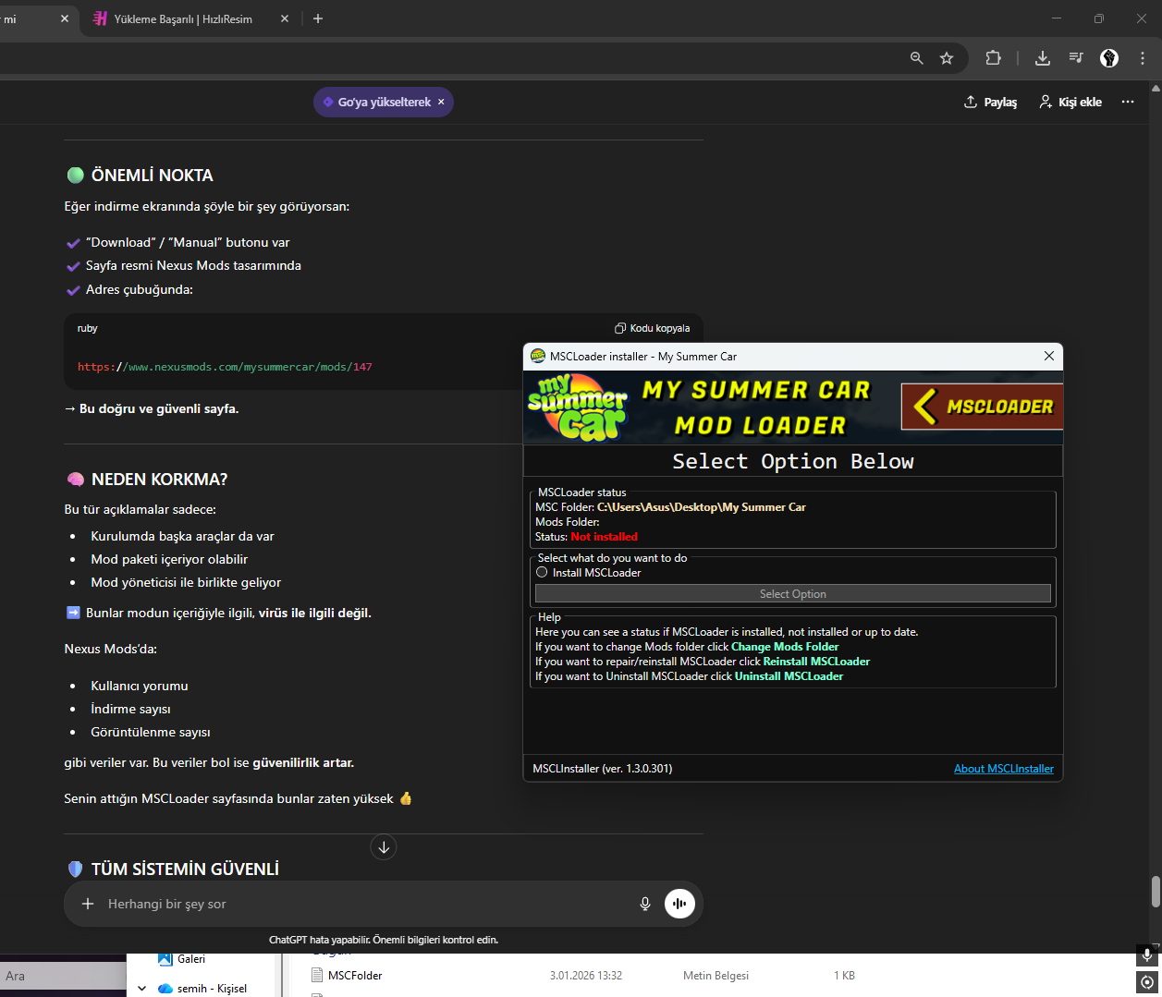Image resolution: width=1162 pixels, height=997 pixels.
Task: Click the target-circle icon at the bottom-right corner
Action: 1147,982
